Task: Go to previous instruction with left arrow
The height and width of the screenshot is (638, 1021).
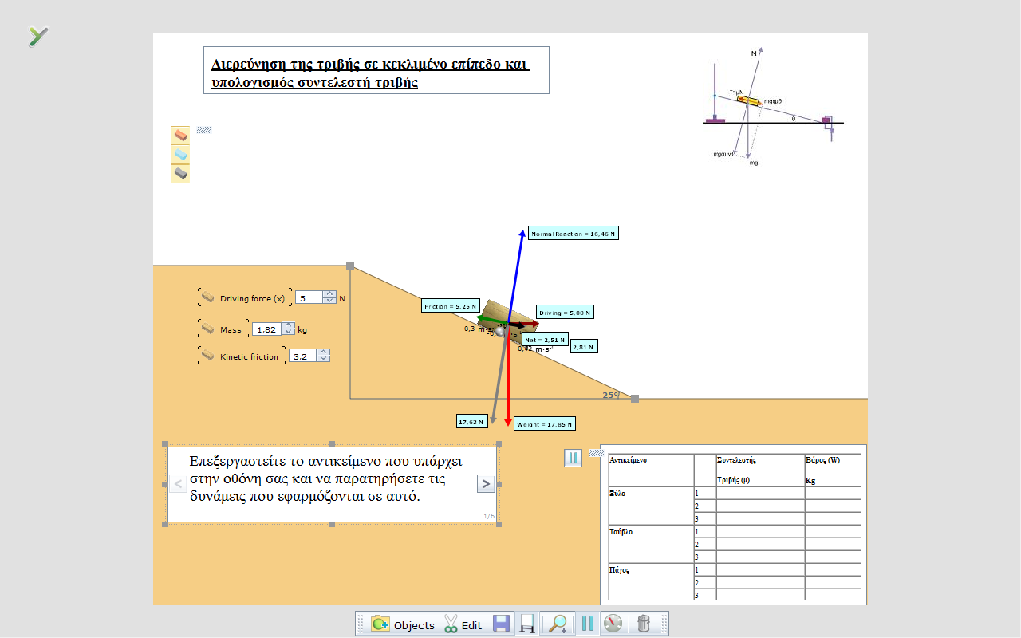Action: coord(179,483)
